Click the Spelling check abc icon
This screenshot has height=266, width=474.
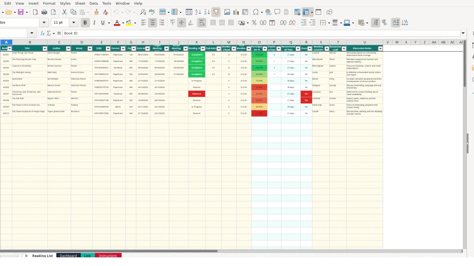[x=152, y=12]
